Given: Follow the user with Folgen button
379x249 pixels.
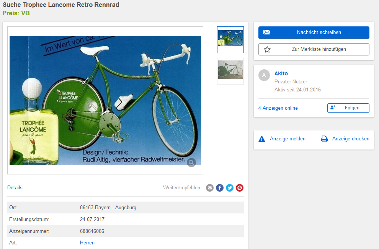Looking at the screenshot, I should pos(348,108).
